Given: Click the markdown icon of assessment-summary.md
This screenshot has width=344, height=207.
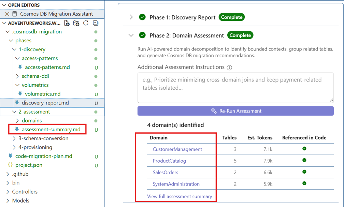Looking at the screenshot, I should [x=17, y=129].
